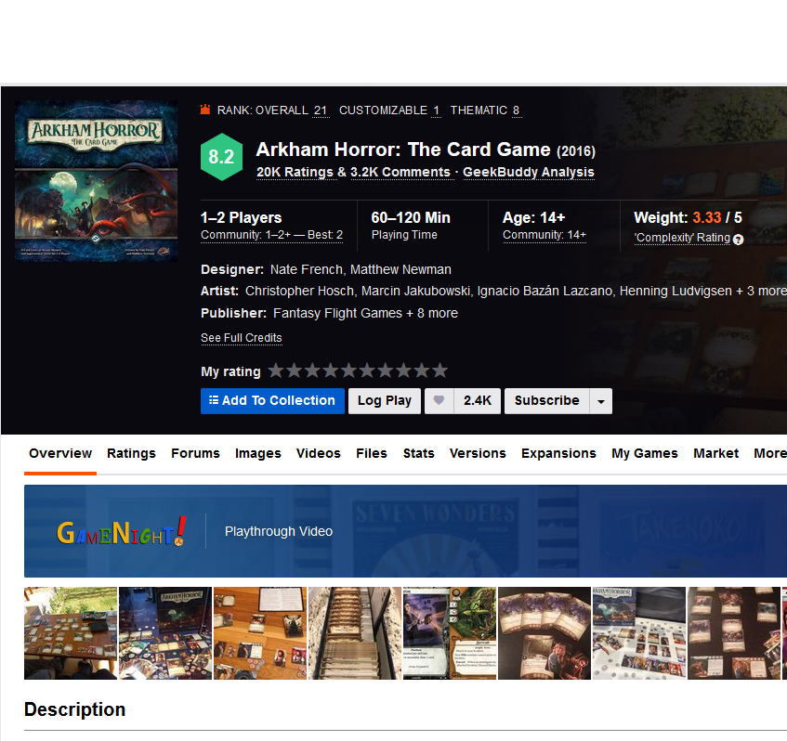This screenshot has width=787, height=741.
Task: Click the GameNight! logo
Action: click(122, 531)
